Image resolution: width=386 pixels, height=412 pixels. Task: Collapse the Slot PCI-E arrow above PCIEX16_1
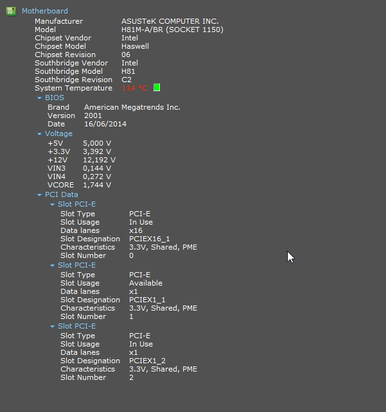[x=52, y=205]
